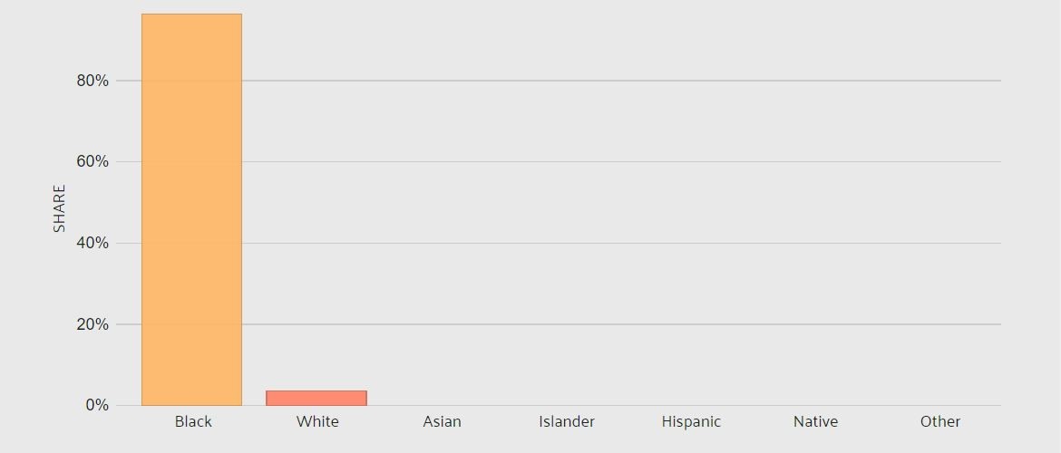The width and height of the screenshot is (1061, 453).
Task: Select the Other category label
Action: click(939, 422)
